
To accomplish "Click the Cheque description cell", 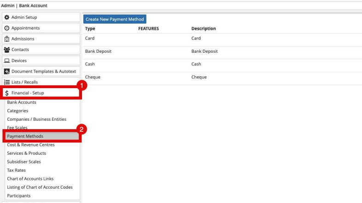I will tap(199, 77).
